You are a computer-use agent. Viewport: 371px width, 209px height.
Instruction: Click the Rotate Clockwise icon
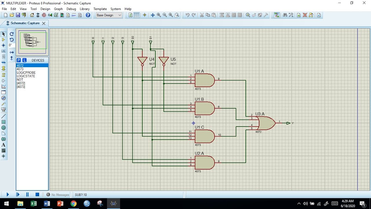pyautogui.click(x=12, y=34)
